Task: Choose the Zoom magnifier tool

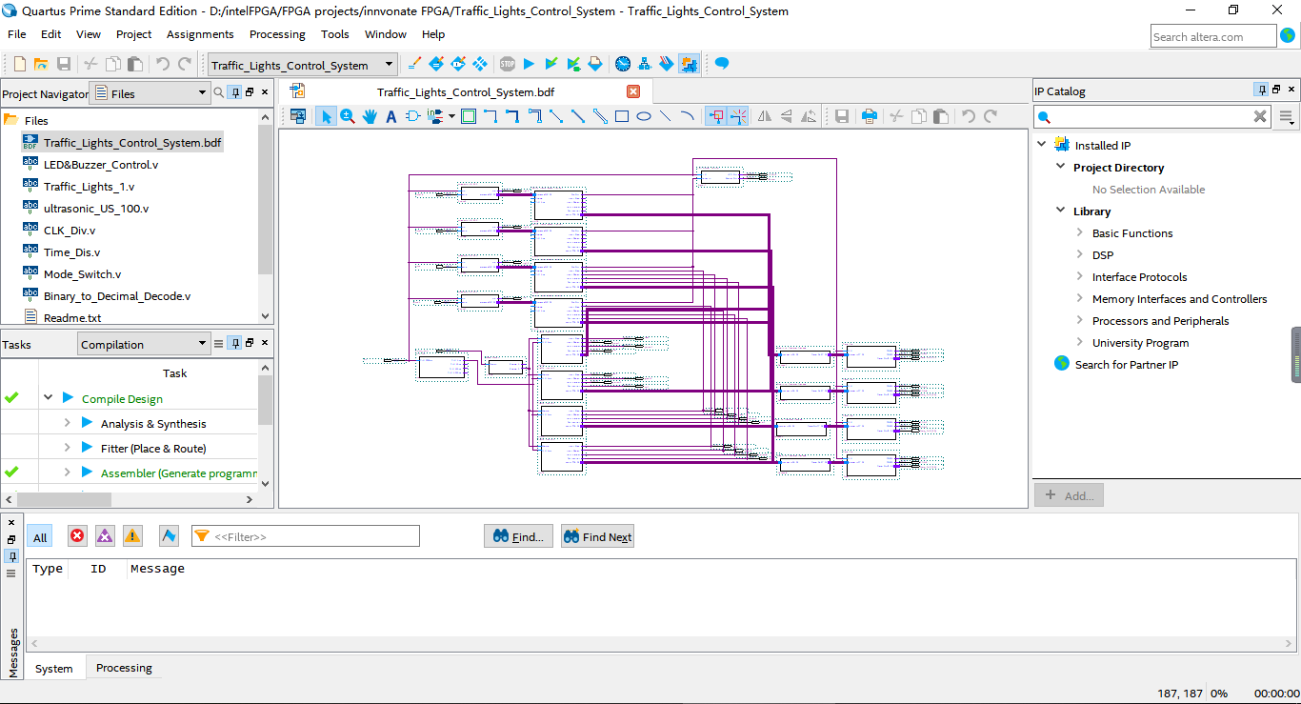Action: pyautogui.click(x=348, y=116)
